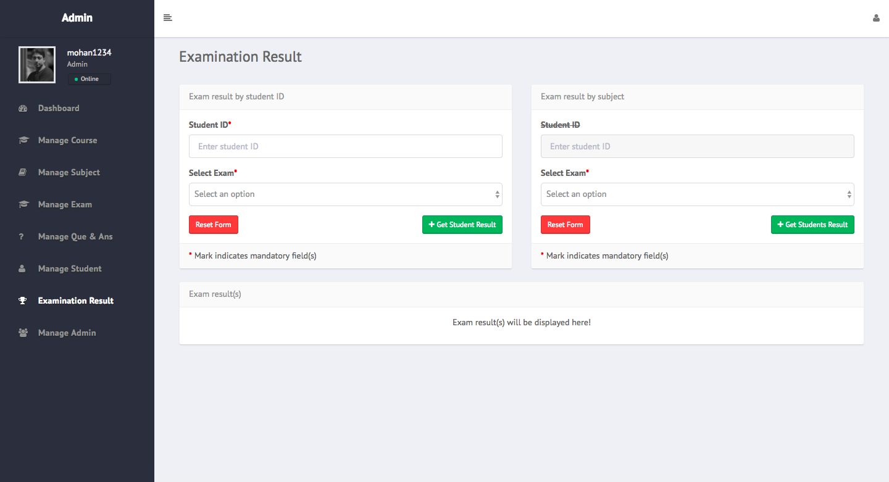
Task: Open the Select Exam dropdown in subject panel
Action: (x=697, y=194)
